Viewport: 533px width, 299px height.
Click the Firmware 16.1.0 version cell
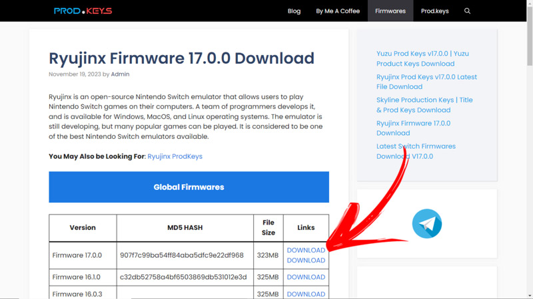[x=83, y=277]
